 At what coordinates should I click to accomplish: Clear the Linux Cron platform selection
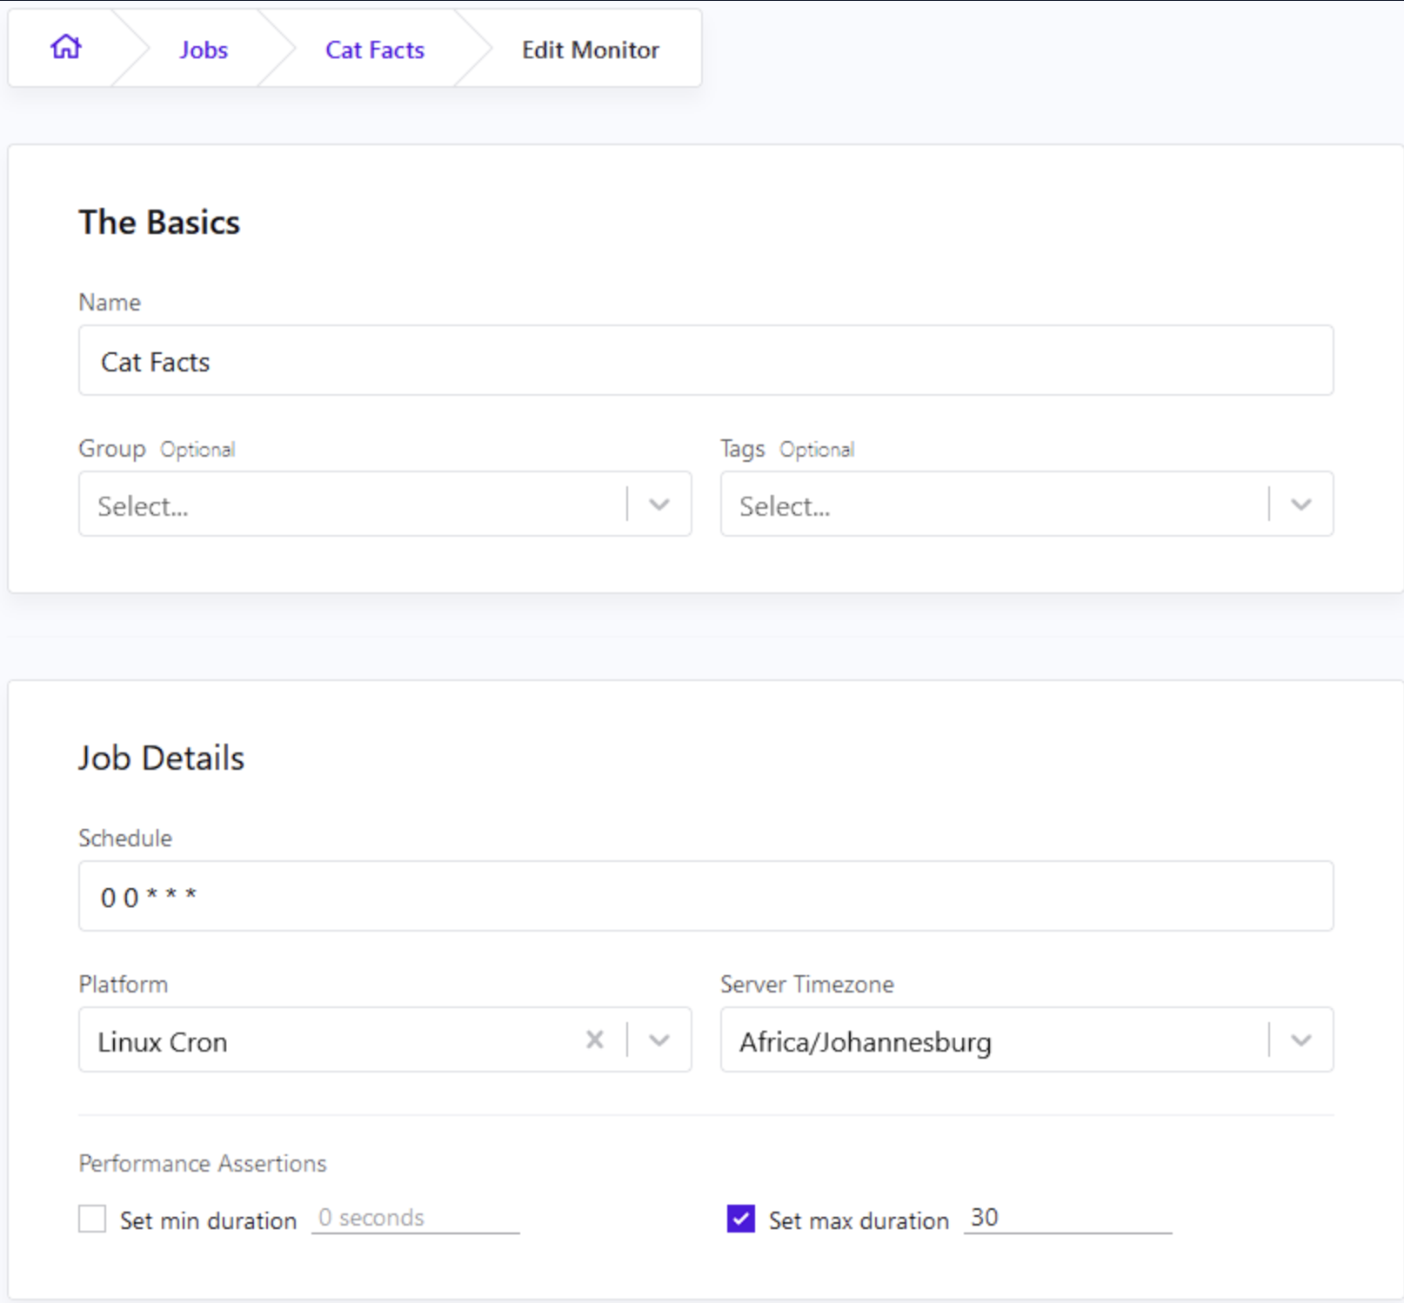click(x=595, y=1039)
